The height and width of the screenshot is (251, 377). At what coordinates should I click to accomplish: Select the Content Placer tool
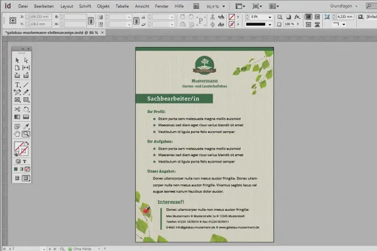(26, 75)
